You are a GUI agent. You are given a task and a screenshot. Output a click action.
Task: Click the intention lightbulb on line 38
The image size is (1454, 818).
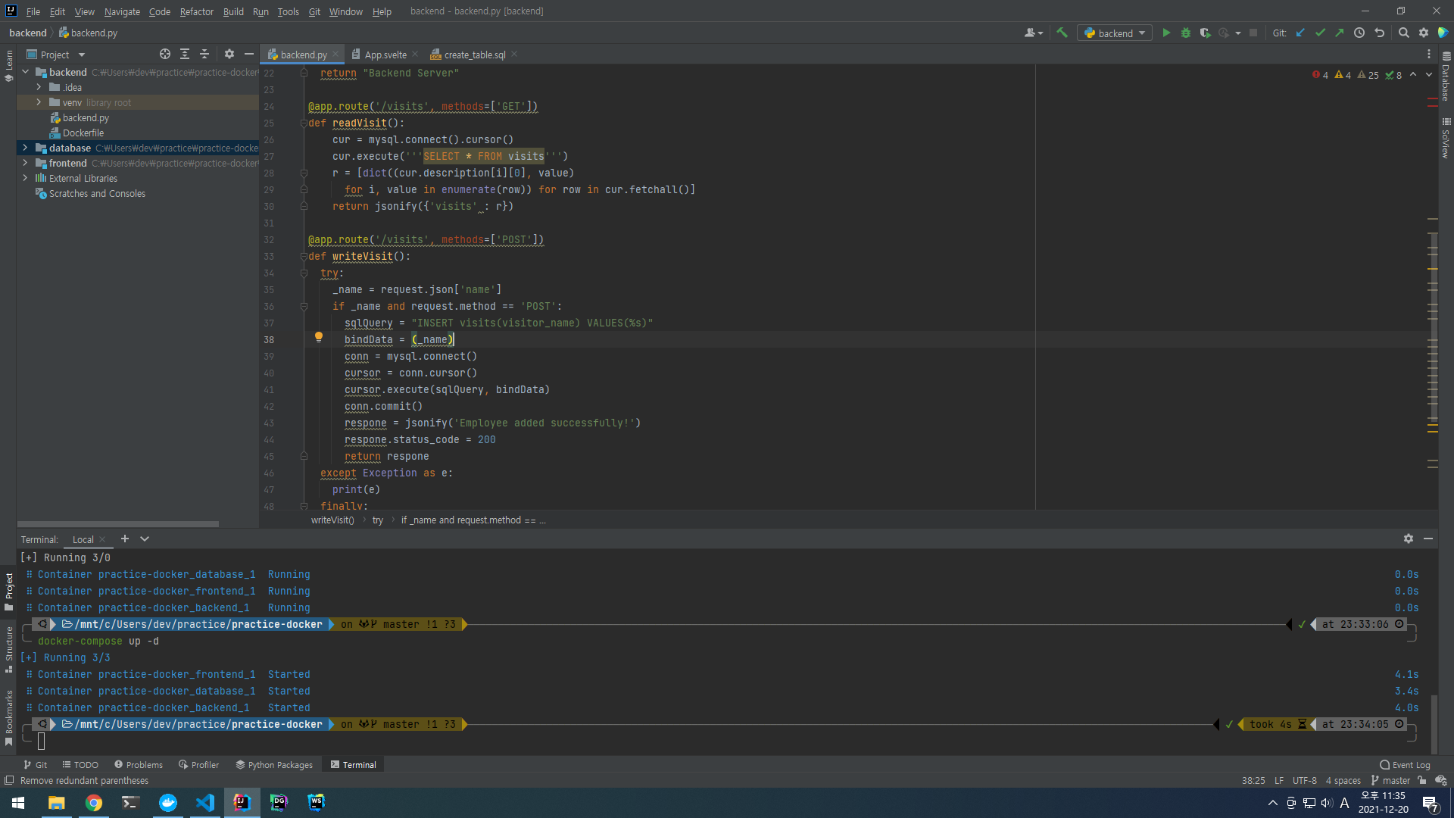319,337
